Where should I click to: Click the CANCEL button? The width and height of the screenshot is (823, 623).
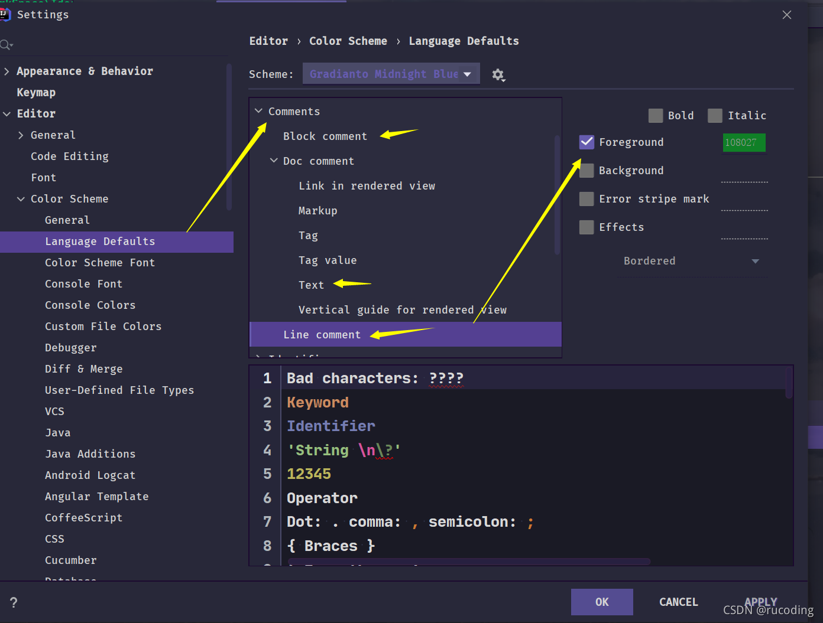679,602
